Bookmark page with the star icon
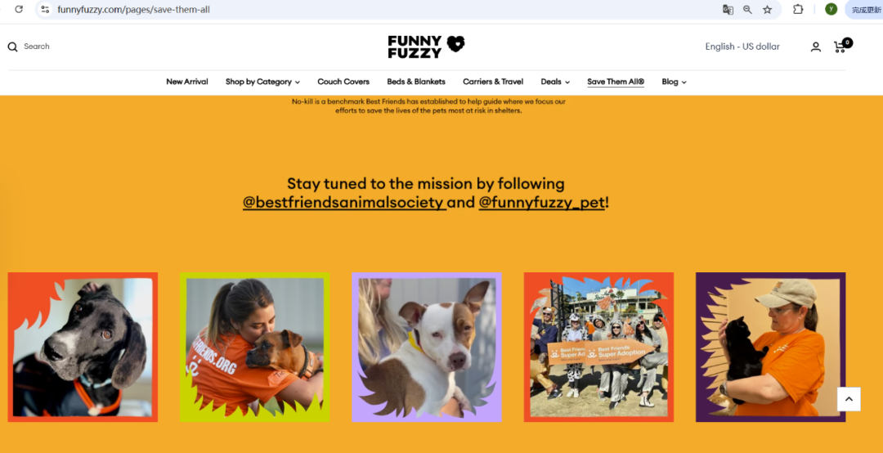The image size is (883, 453). (x=767, y=9)
